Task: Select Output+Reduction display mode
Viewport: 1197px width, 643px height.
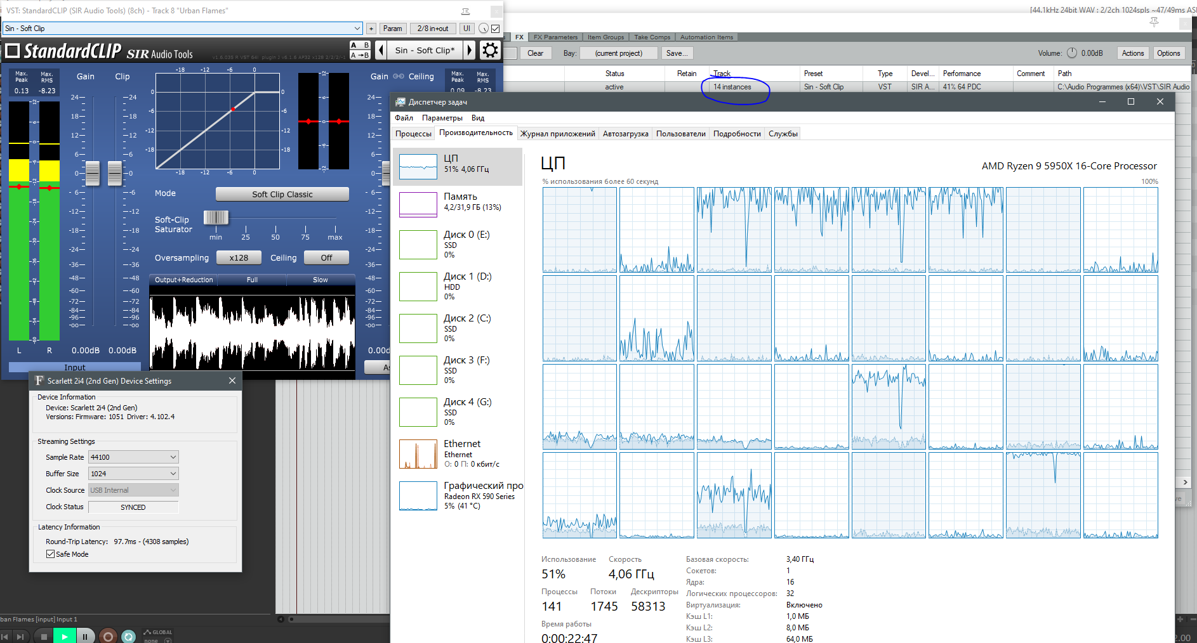Action: coord(183,280)
